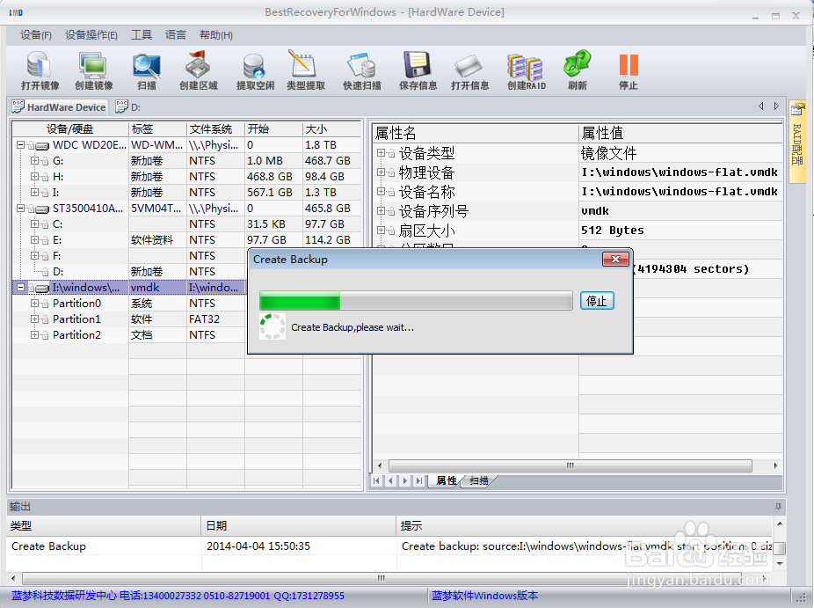
Task: Stop operation using the 停止 toolbar icon
Action: pos(629,65)
